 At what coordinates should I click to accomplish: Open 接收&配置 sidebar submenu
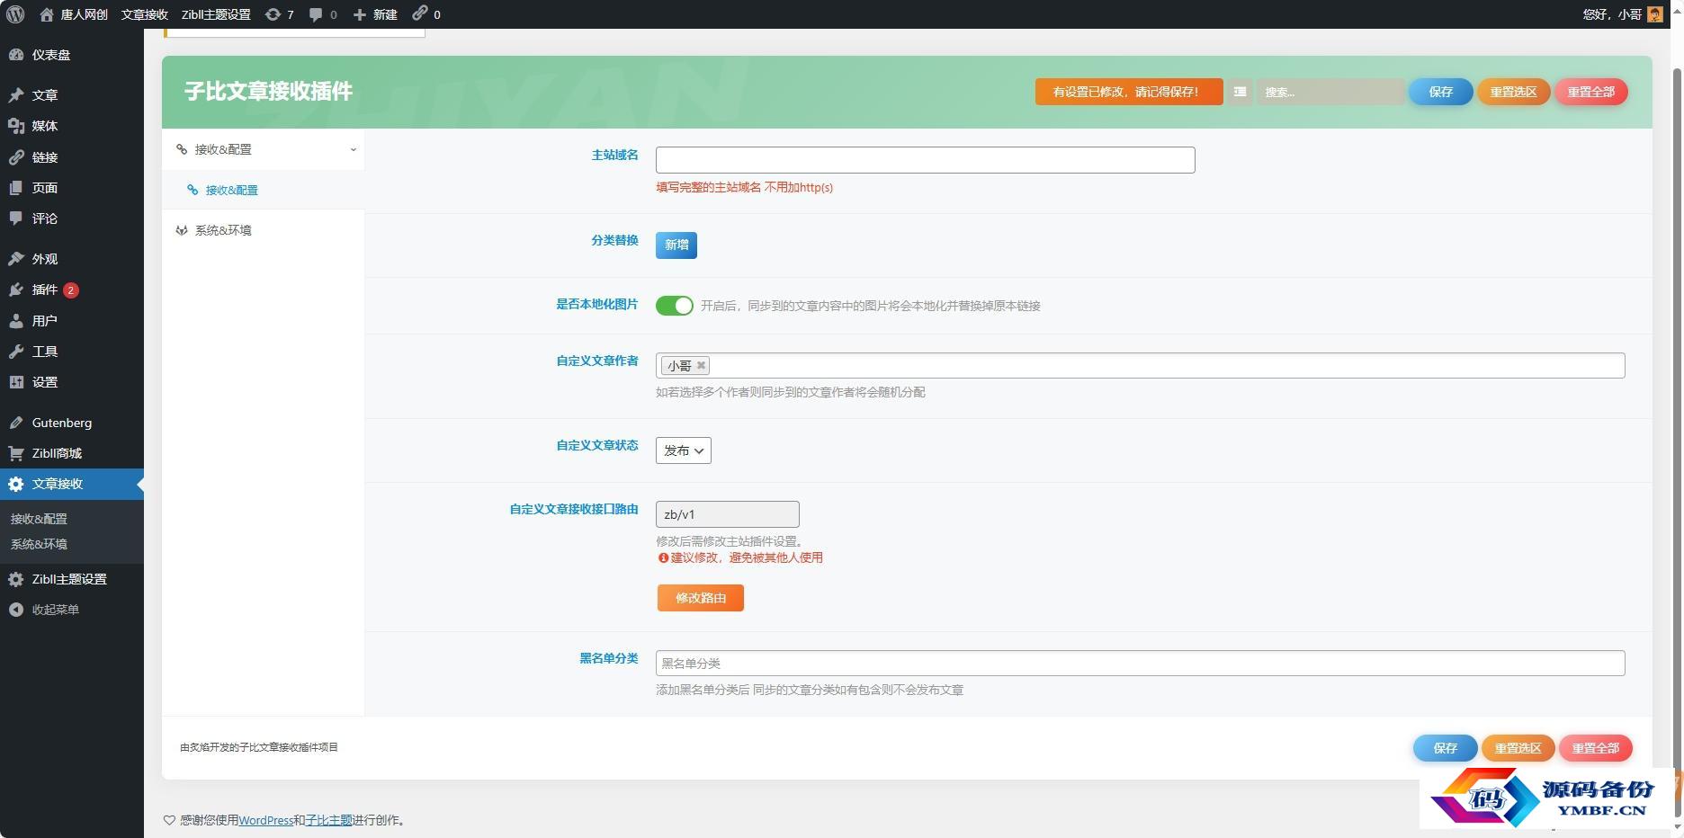pyautogui.click(x=39, y=519)
